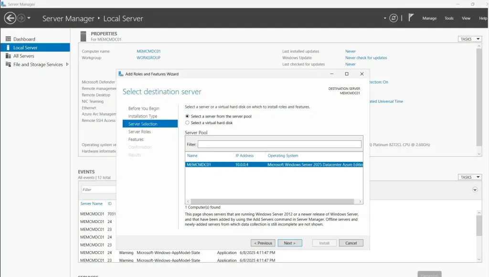
Task: Maximize the Add Roles and Features Wizard
Action: click(347, 74)
